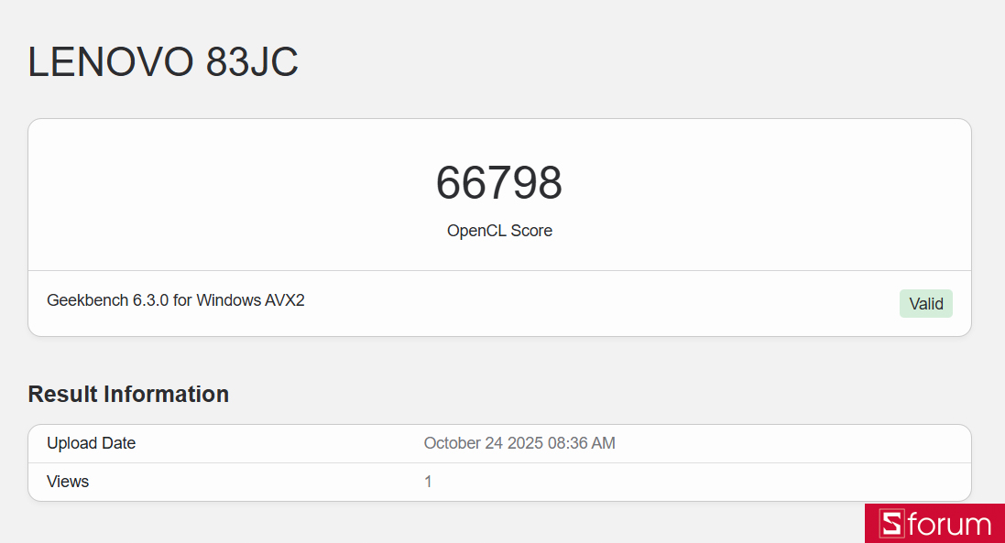
Task: Click the AM text in upload time
Action: coord(604,443)
